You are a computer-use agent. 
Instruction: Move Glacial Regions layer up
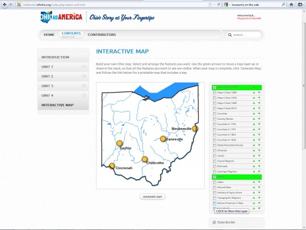[254, 161]
